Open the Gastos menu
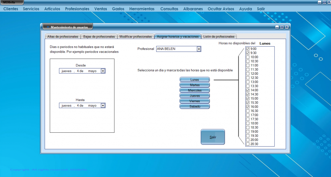The width and height of the screenshot is (331, 177). click(118, 9)
